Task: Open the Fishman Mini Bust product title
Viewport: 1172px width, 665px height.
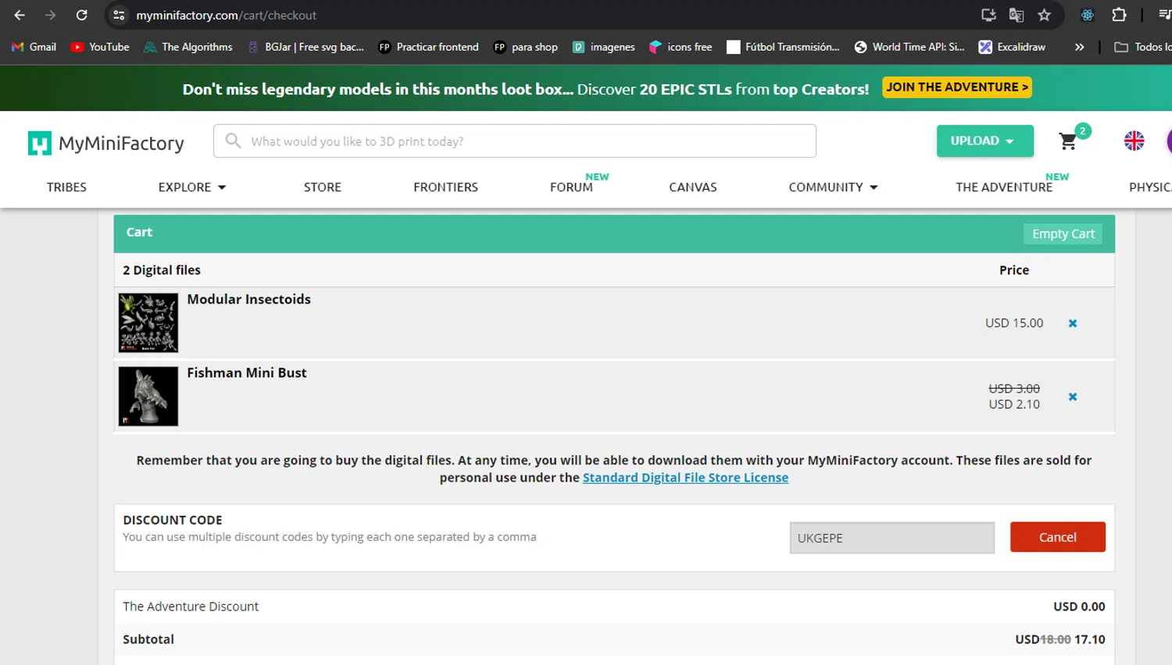Action: pyautogui.click(x=247, y=373)
